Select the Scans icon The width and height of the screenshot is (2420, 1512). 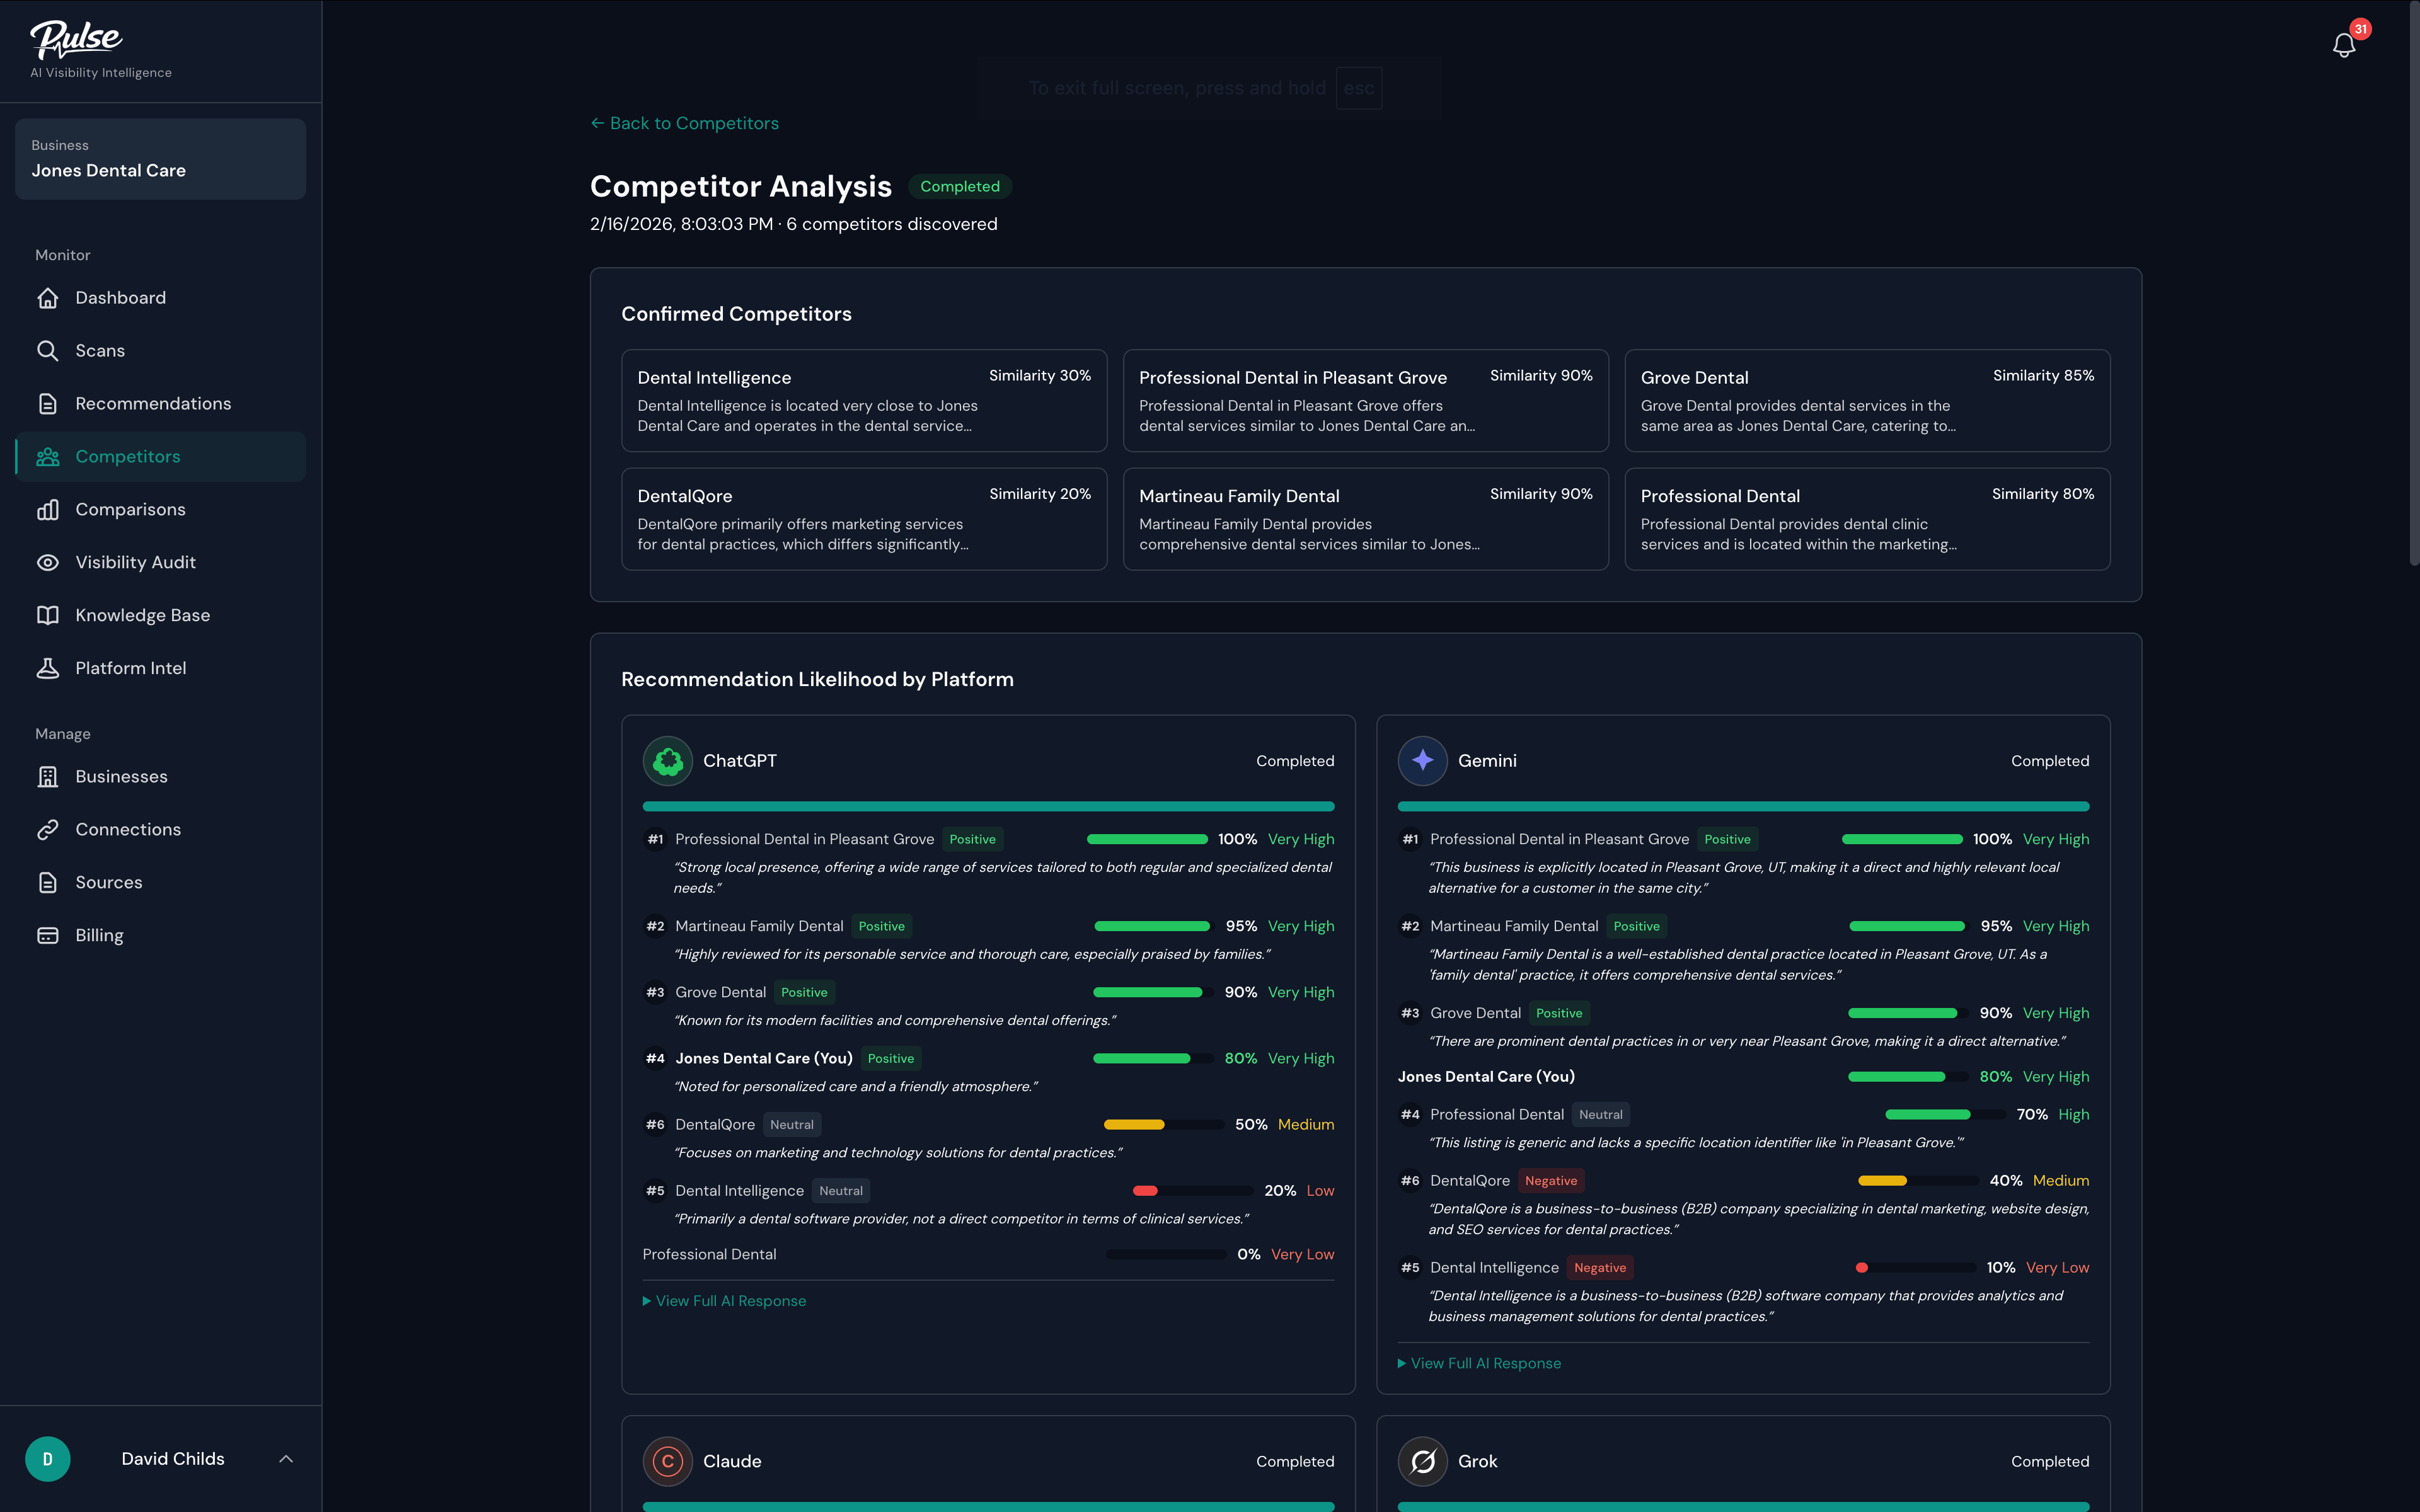[48, 350]
